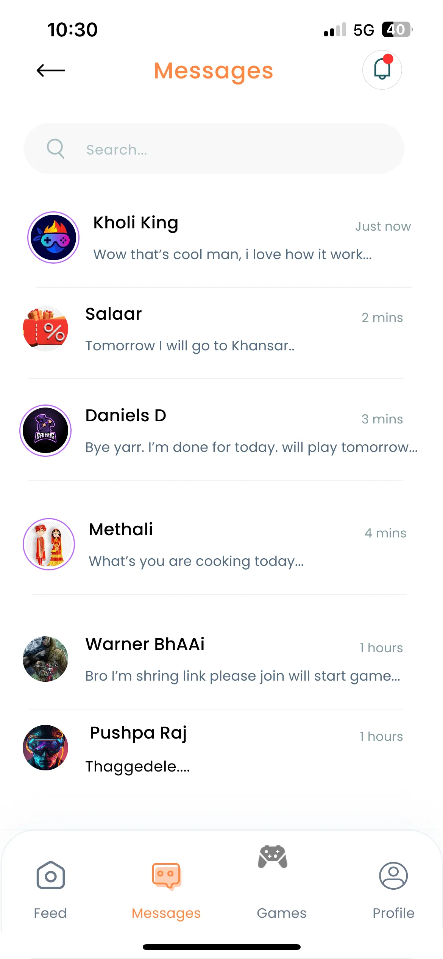Viewport: 443px width, 959px height.
Task: Tap Kholi King's avatar
Action: point(53,237)
